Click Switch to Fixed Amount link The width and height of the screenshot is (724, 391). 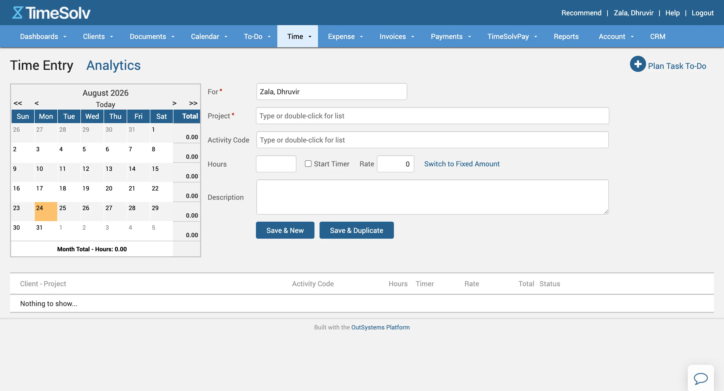click(x=462, y=164)
